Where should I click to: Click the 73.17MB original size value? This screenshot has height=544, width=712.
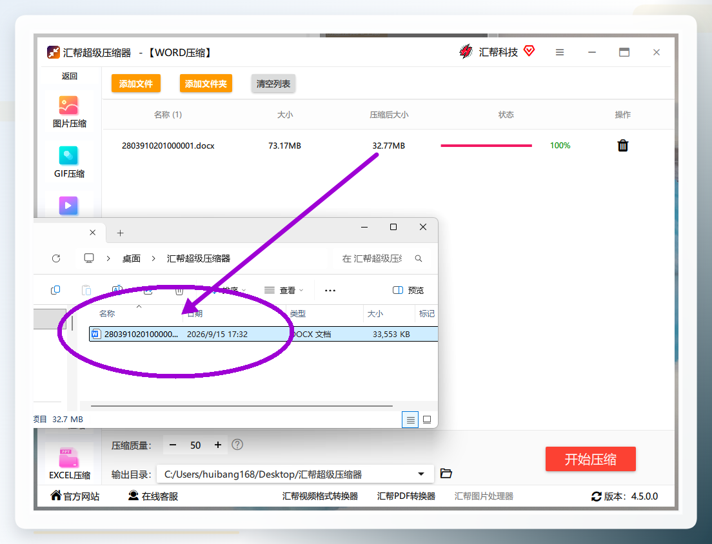(x=284, y=146)
